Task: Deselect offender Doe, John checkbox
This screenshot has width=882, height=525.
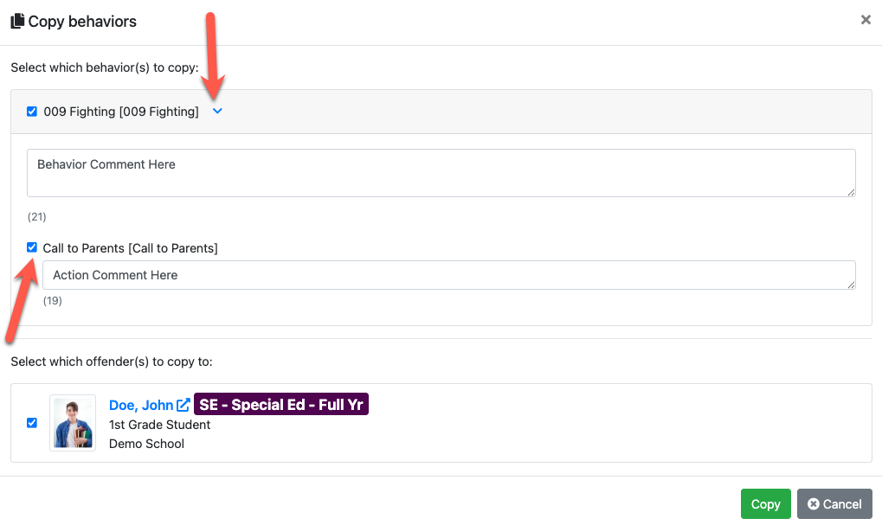Action: 32,423
